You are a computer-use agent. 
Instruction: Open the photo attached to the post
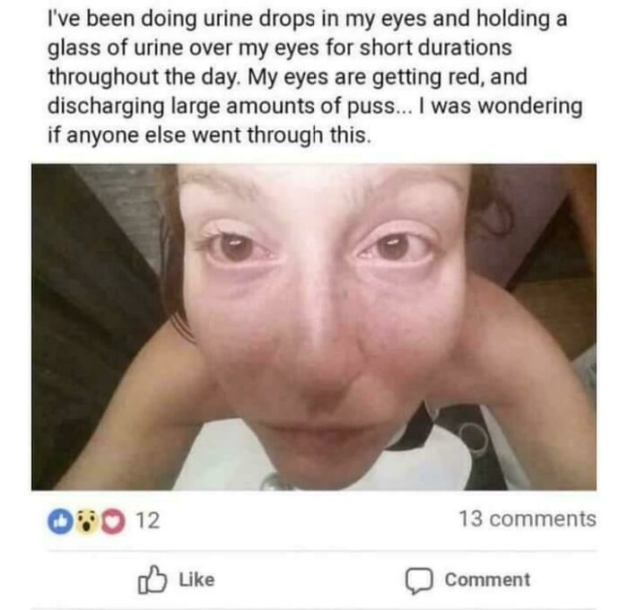pos(314,327)
